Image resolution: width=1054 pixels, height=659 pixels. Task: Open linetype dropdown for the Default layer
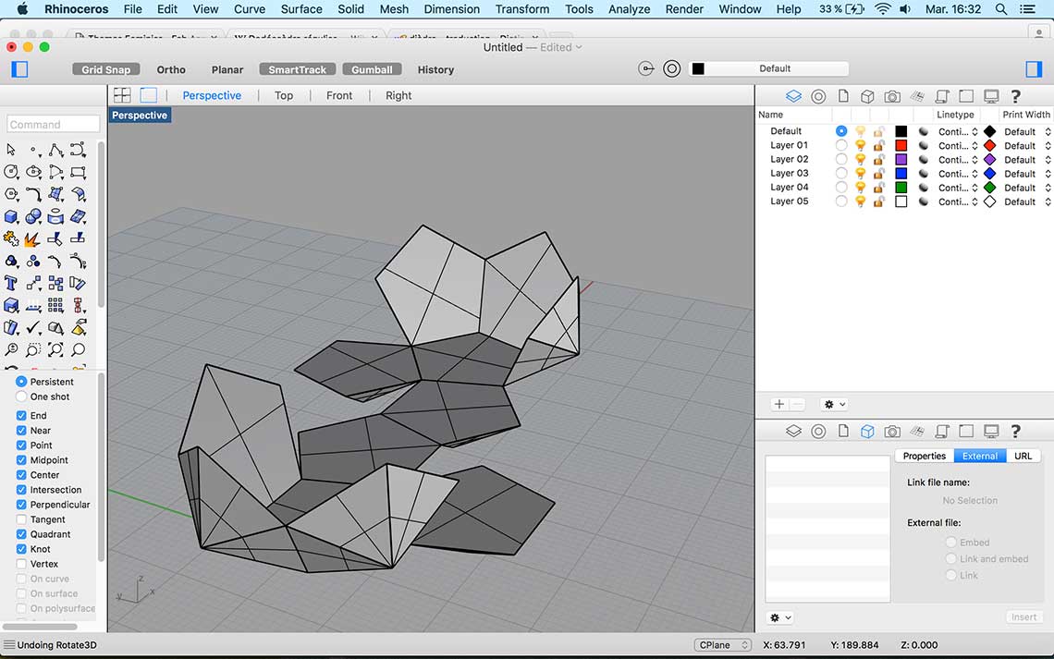958,131
